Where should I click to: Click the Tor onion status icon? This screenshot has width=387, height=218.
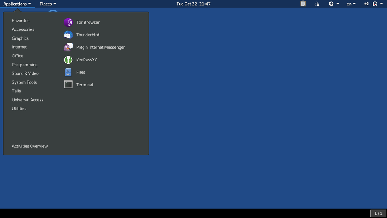coord(317,4)
